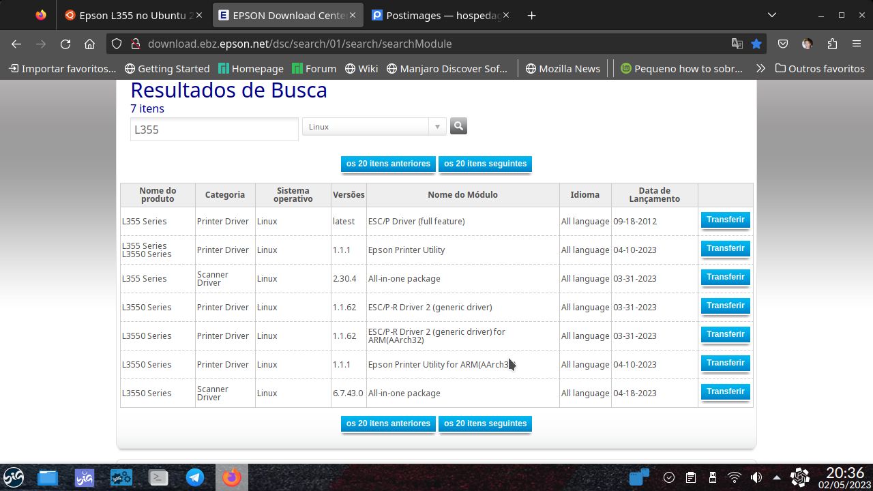The width and height of the screenshot is (873, 491).
Task: Open the Wi-Fi network tray icon
Action: (x=734, y=477)
